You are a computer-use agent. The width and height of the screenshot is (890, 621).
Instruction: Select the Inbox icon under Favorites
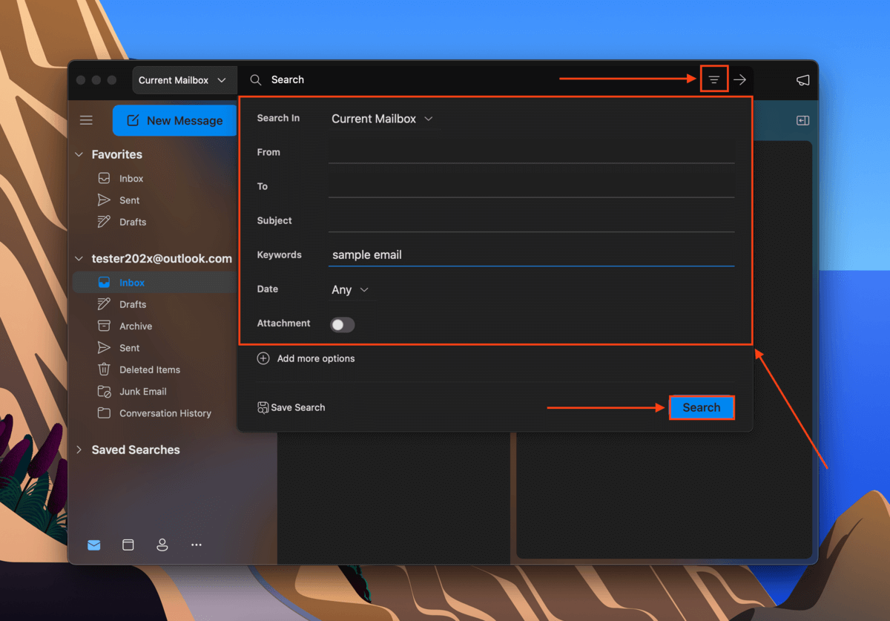click(105, 179)
